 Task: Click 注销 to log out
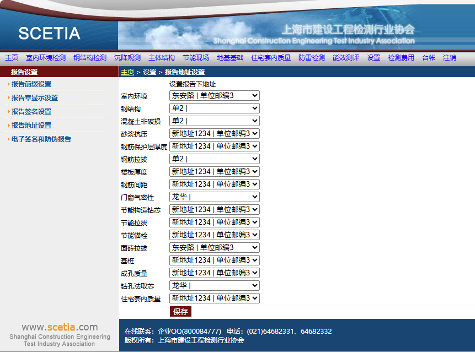pyautogui.click(x=450, y=58)
